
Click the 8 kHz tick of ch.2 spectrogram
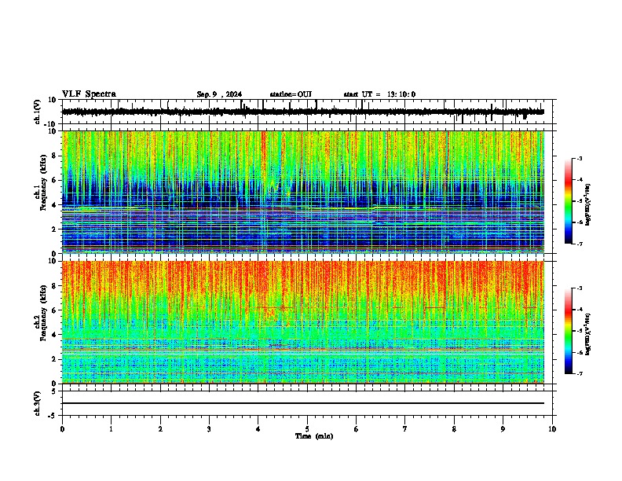(x=54, y=286)
